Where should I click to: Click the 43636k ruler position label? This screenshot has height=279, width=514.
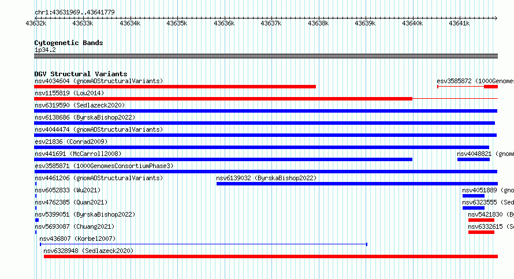click(224, 23)
